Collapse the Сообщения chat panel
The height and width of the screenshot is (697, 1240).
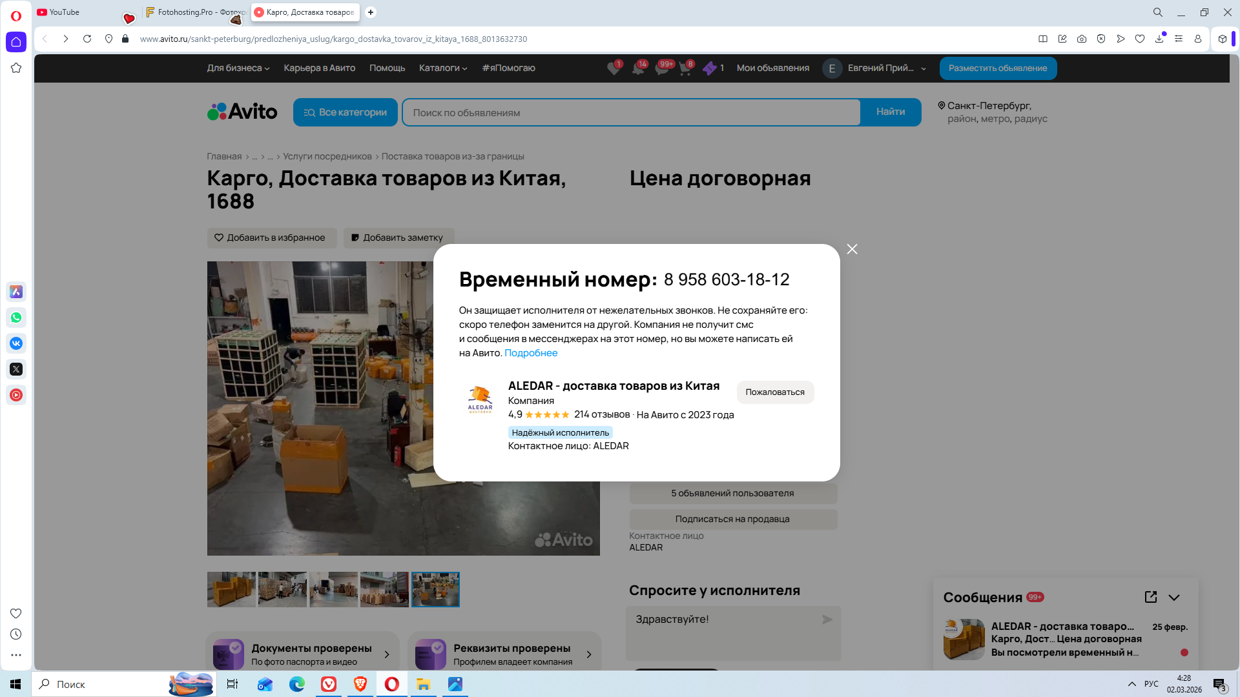1174,597
